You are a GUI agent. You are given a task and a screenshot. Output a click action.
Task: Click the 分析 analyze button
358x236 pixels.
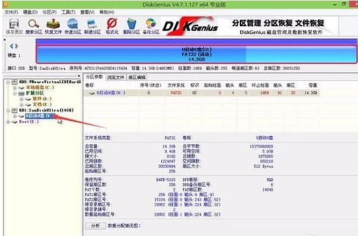pyautogui.click(x=96, y=226)
